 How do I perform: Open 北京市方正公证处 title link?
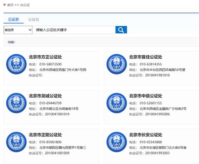click(x=45, y=57)
